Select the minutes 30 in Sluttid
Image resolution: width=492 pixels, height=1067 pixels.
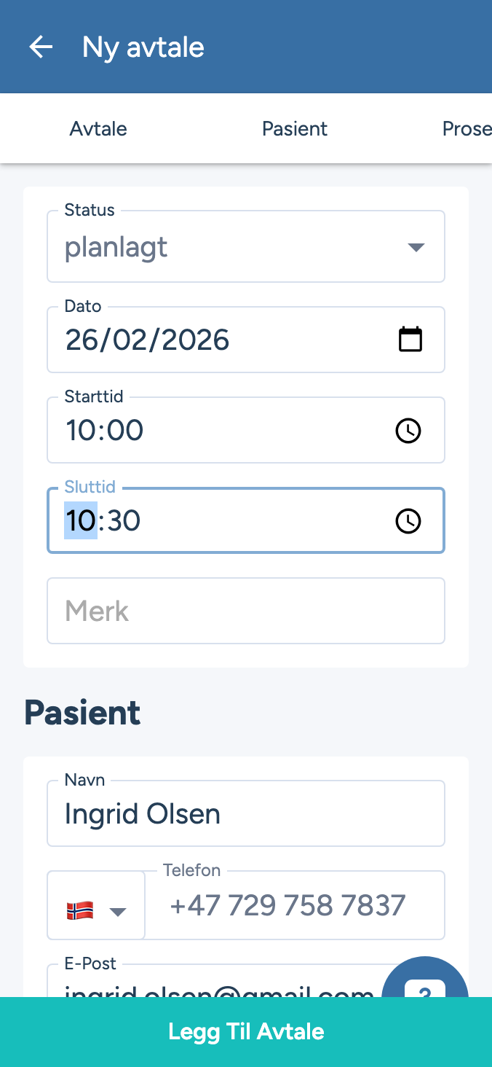(123, 521)
